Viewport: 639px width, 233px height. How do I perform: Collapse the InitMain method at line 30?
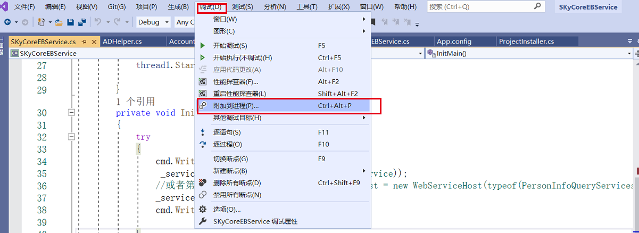tap(71, 113)
